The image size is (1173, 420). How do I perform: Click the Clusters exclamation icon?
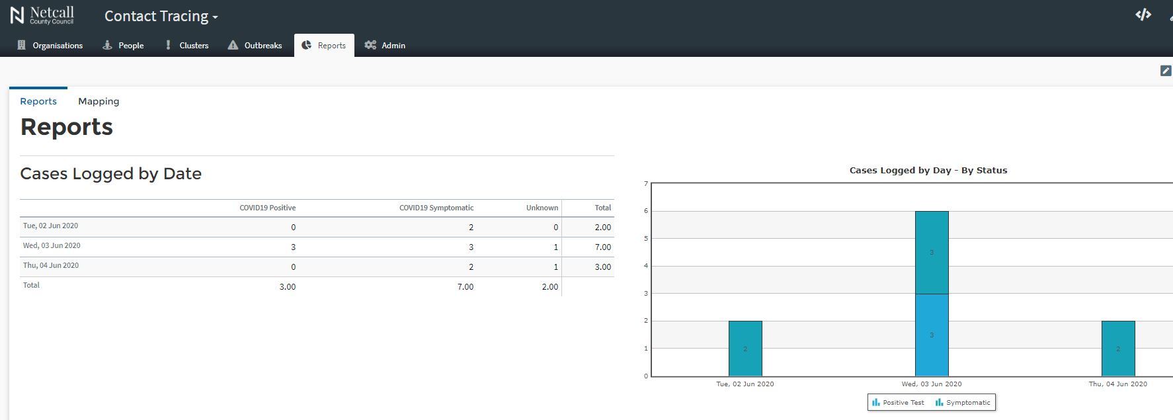tap(168, 45)
